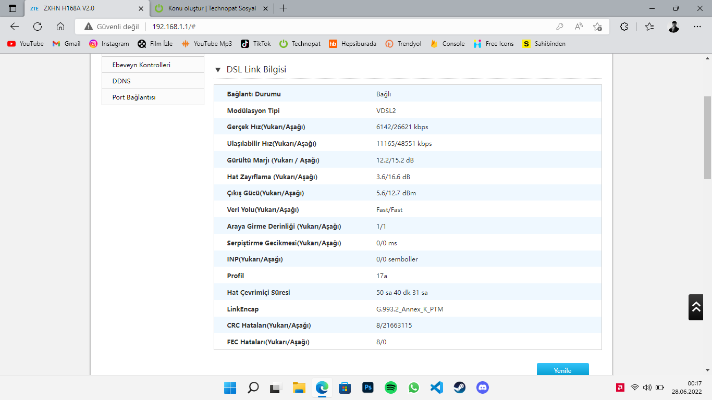
Task: Open the Instagram bookmark
Action: tap(109, 44)
